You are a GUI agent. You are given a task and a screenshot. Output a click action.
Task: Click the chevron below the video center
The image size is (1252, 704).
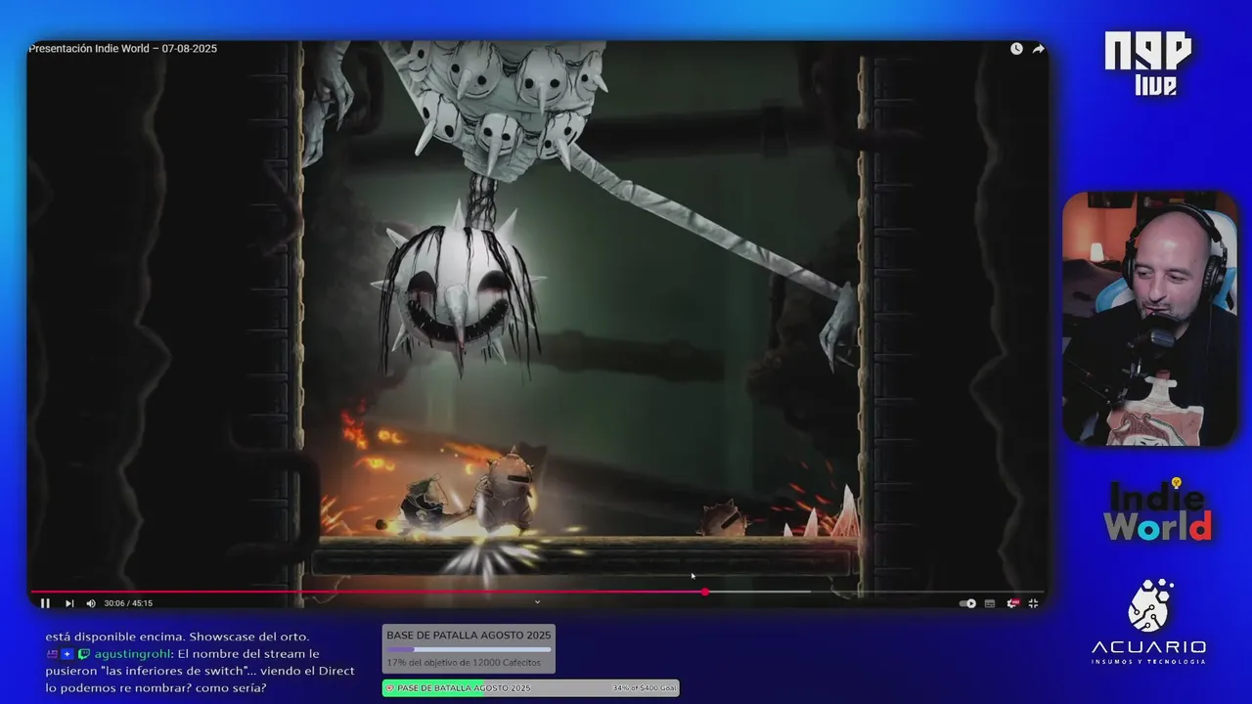click(x=537, y=602)
